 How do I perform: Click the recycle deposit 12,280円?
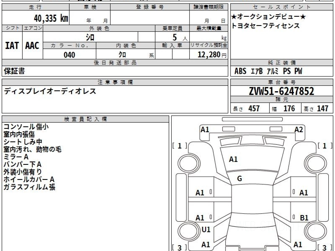coord(212,55)
